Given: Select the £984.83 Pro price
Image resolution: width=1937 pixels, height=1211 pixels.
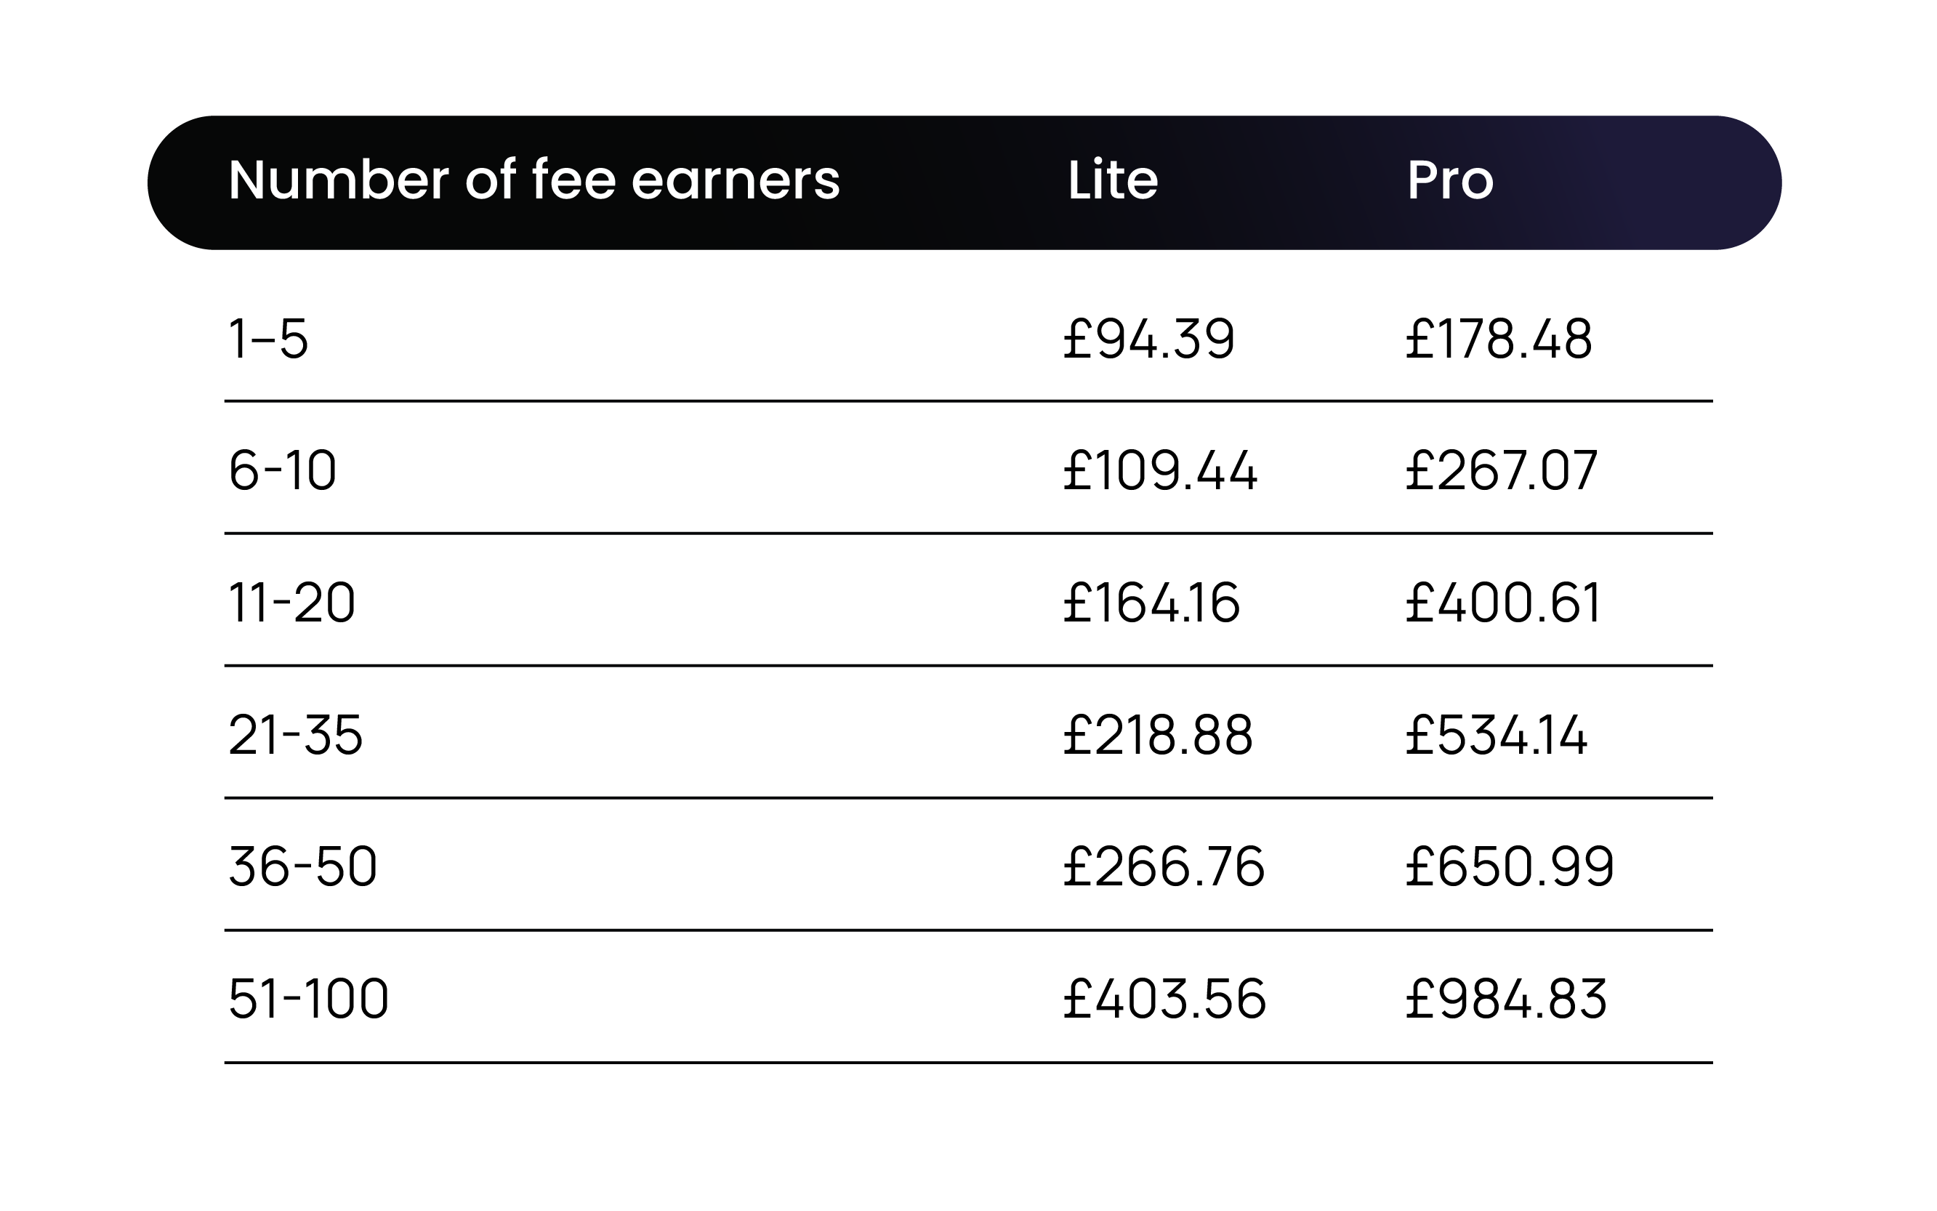Looking at the screenshot, I should coord(1505,999).
